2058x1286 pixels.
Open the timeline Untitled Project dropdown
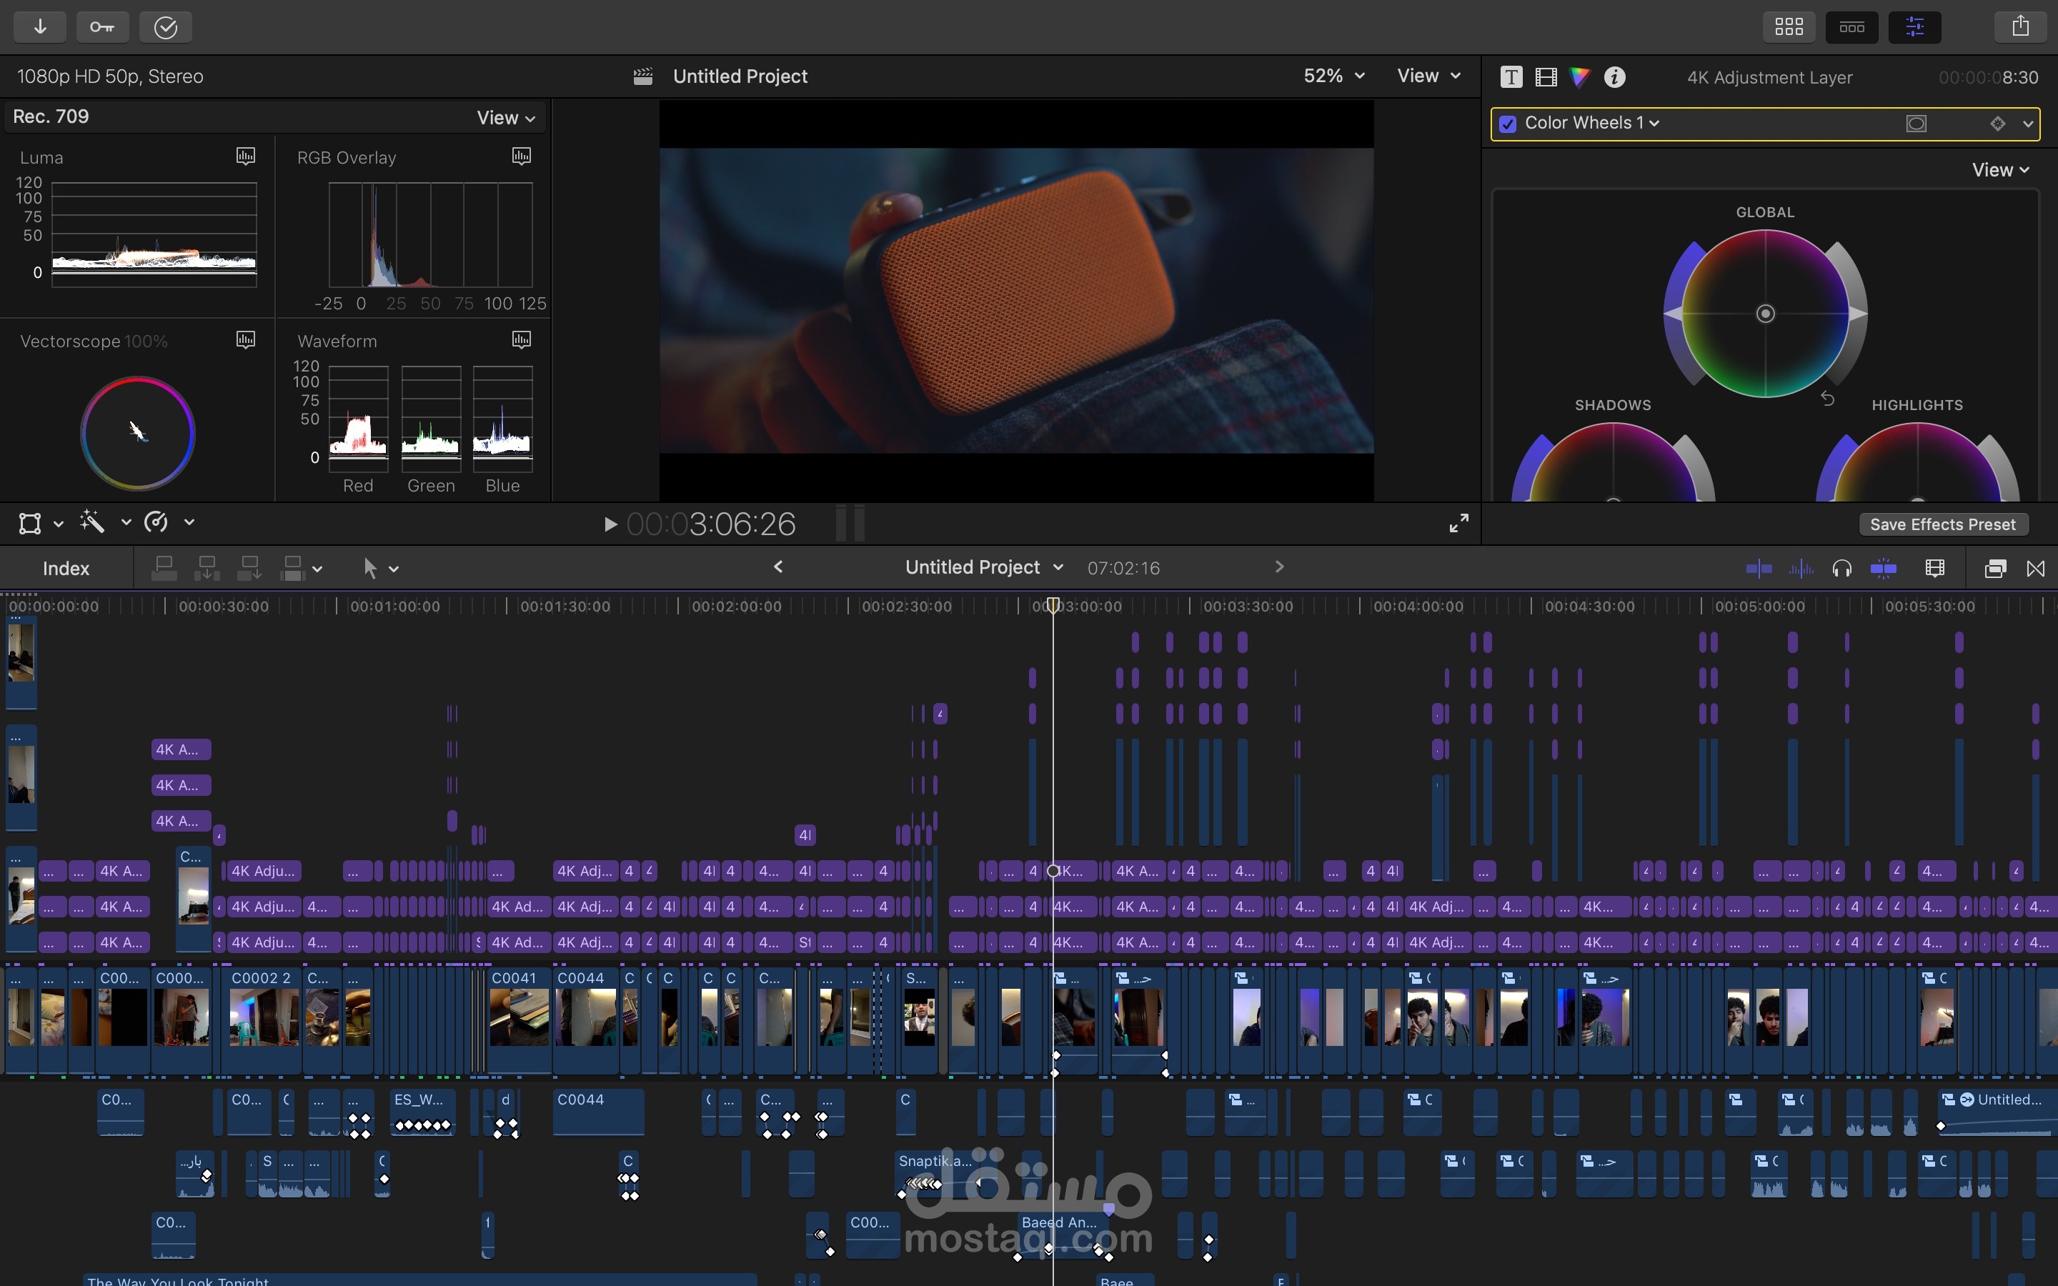[984, 567]
